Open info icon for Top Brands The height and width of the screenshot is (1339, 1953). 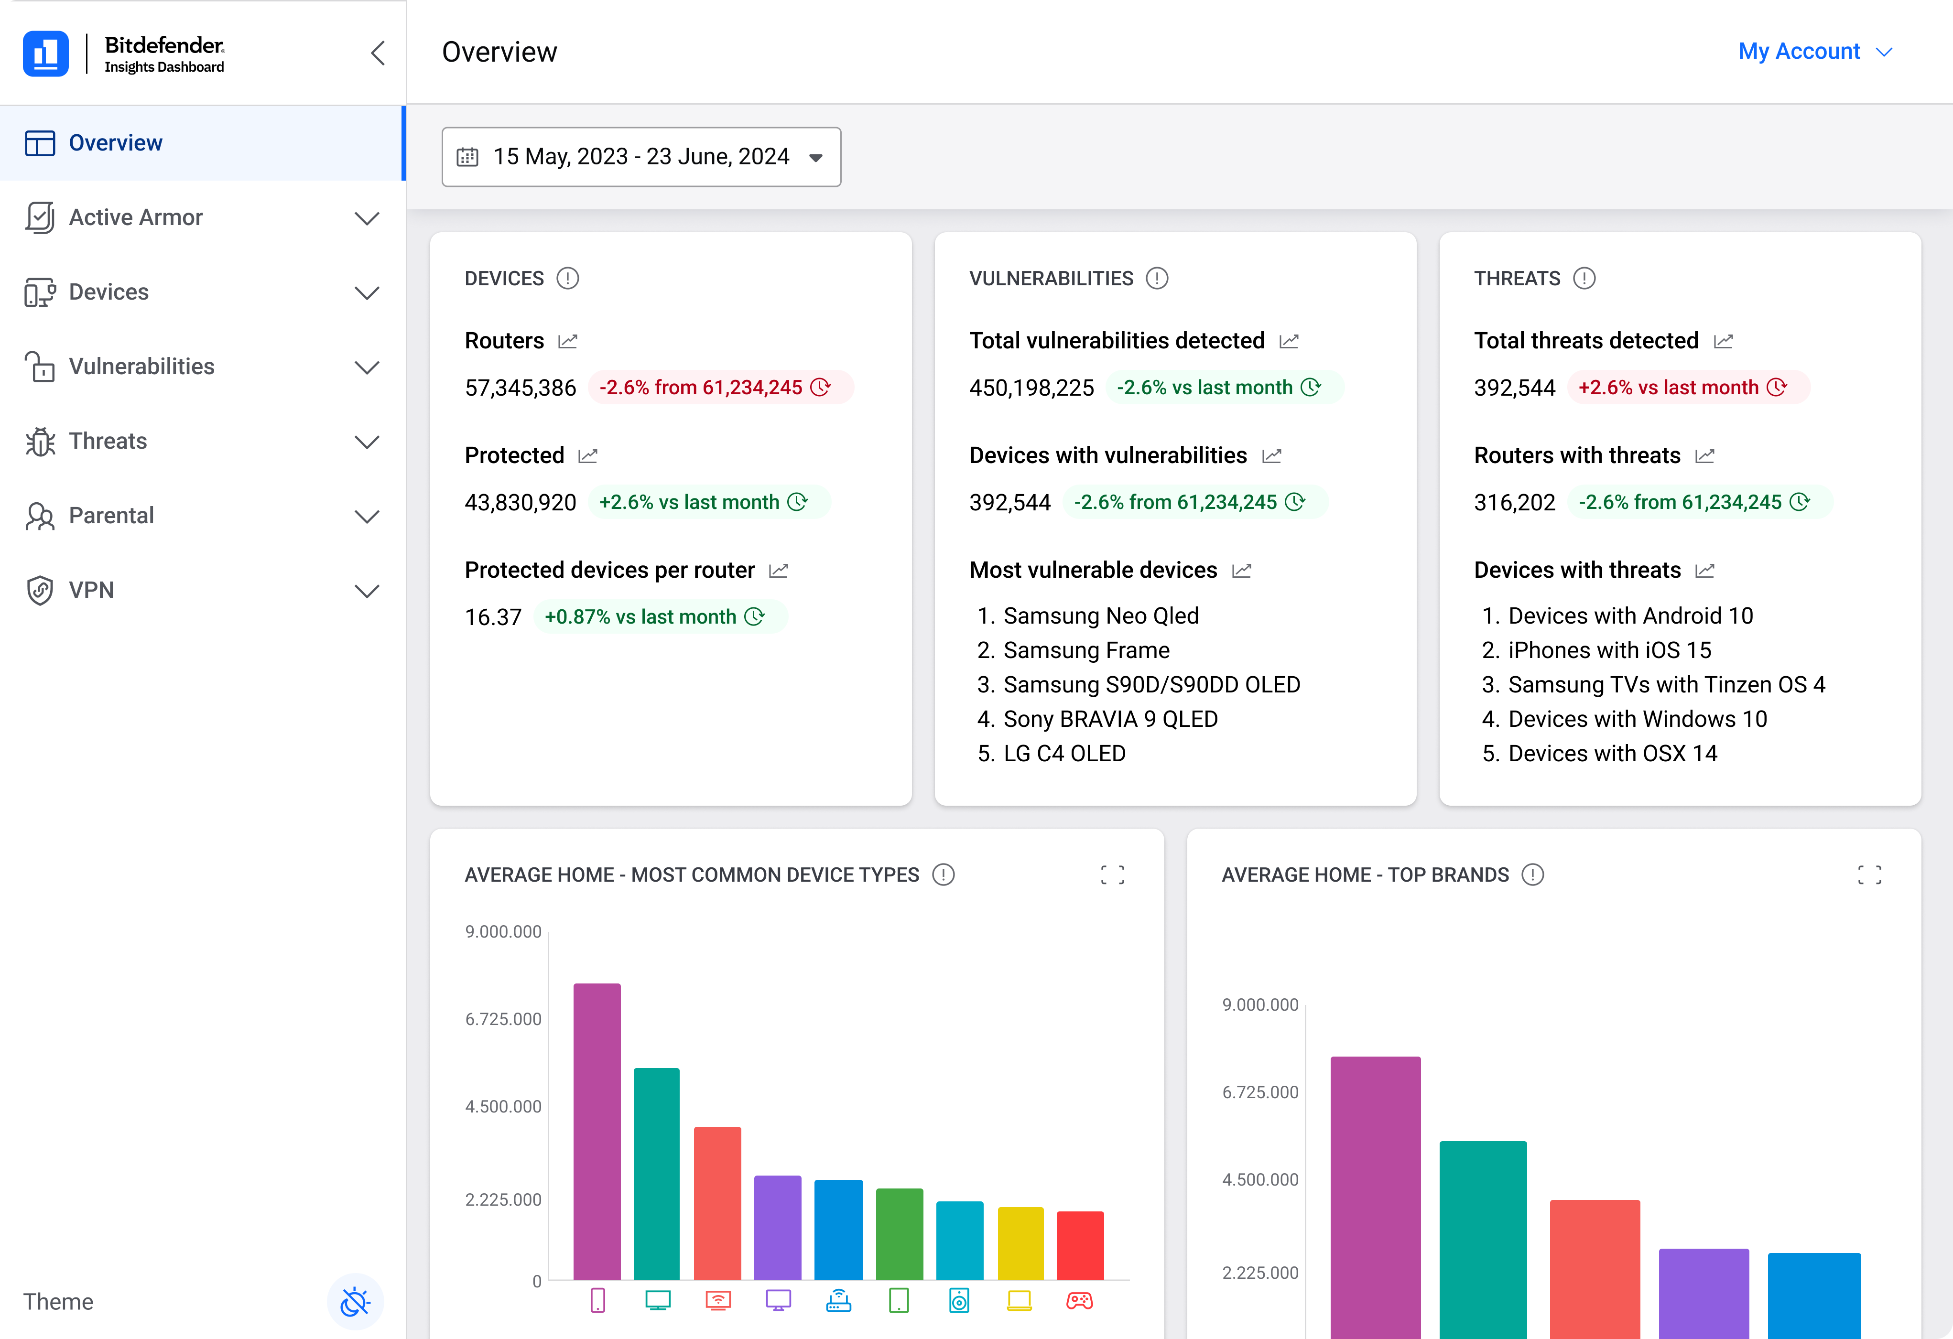pos(1532,875)
